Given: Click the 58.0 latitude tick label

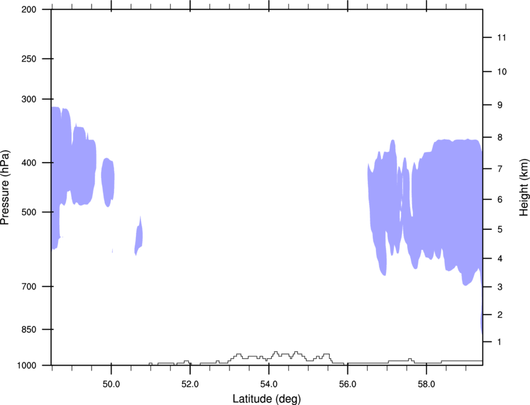Looking at the screenshot, I should [426, 384].
